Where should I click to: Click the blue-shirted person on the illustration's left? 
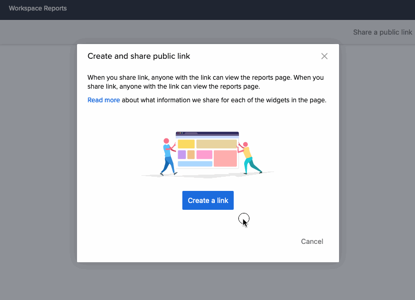click(x=167, y=156)
